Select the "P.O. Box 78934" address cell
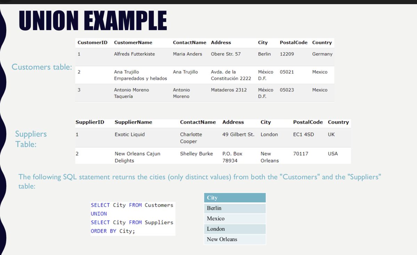Image resolution: width=417 pixels, height=255 pixels. click(x=232, y=157)
